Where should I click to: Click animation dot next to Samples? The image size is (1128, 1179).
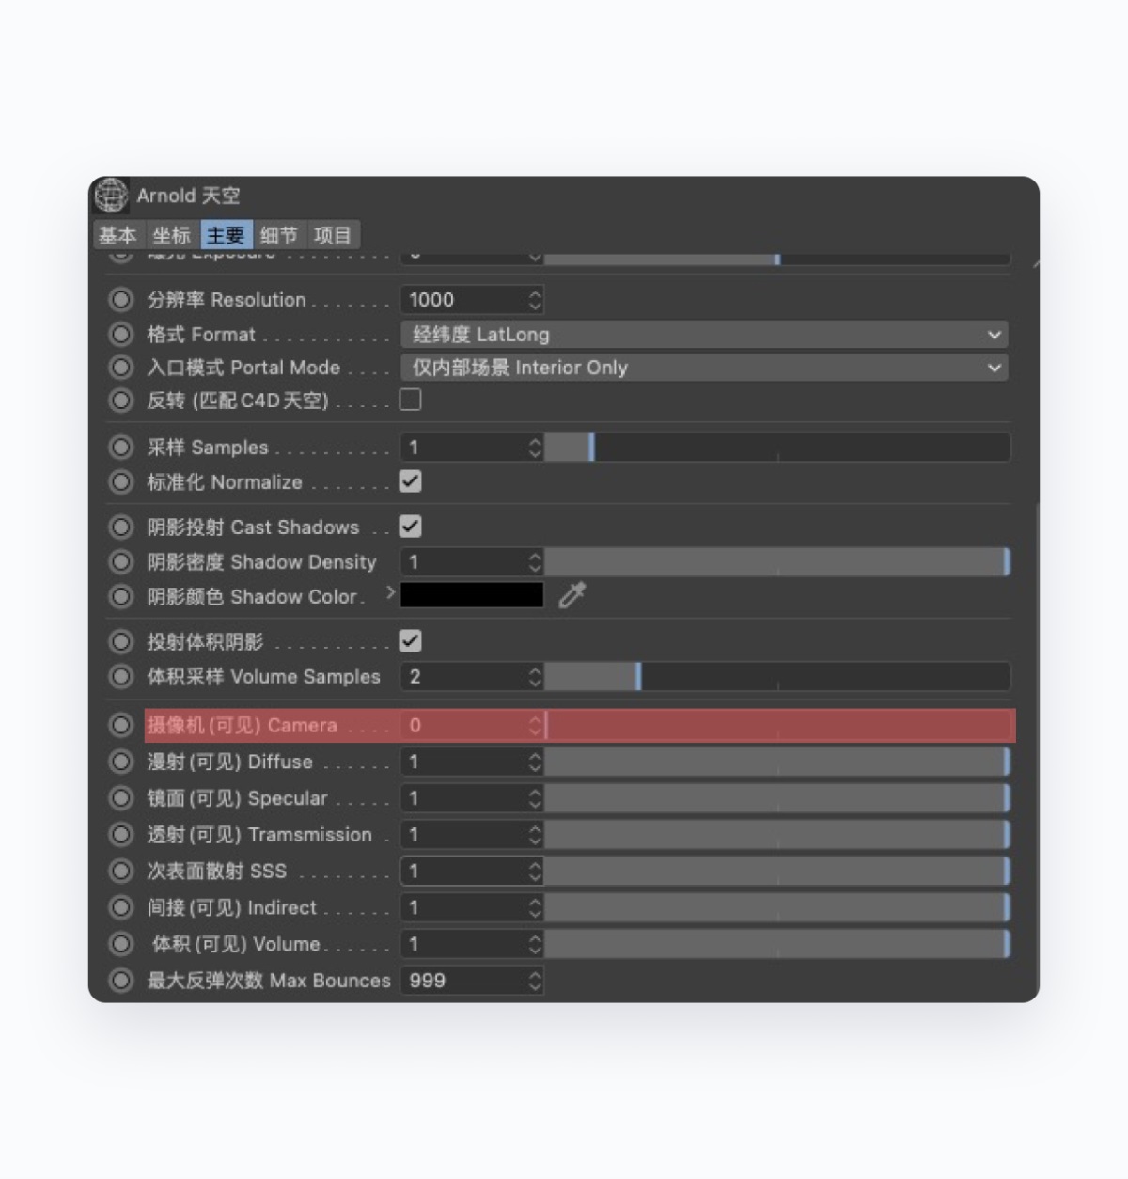(120, 448)
